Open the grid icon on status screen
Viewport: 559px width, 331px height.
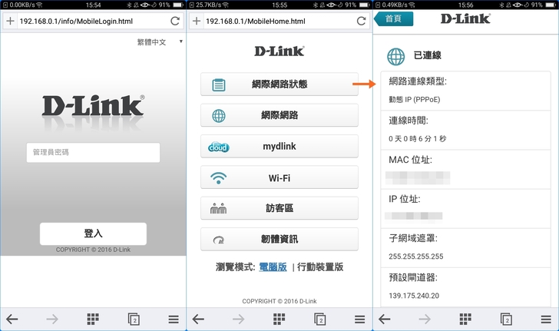pos(465,319)
